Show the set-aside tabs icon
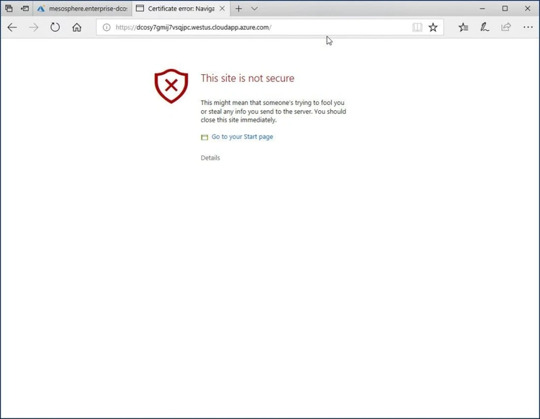This screenshot has height=419, width=540. tap(9, 9)
